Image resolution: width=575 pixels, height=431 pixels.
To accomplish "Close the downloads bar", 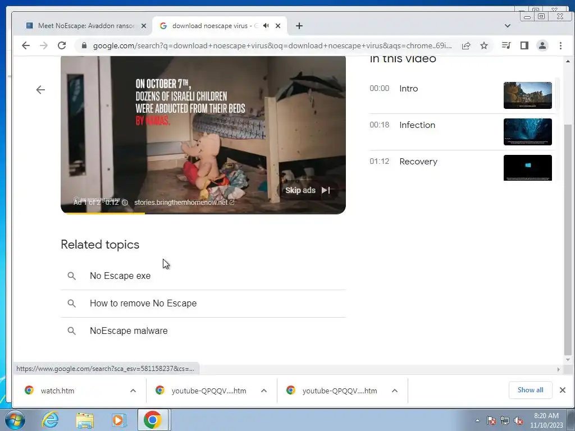I will [x=563, y=390].
